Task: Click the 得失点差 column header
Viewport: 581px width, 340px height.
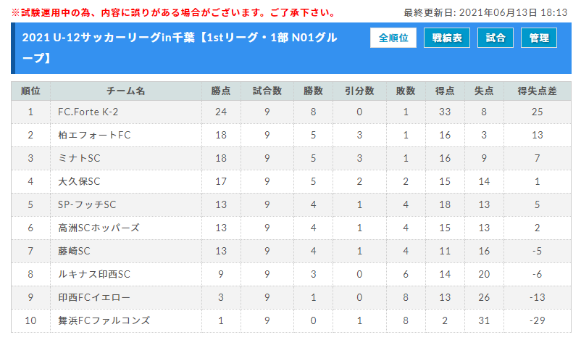Action: pos(537,91)
